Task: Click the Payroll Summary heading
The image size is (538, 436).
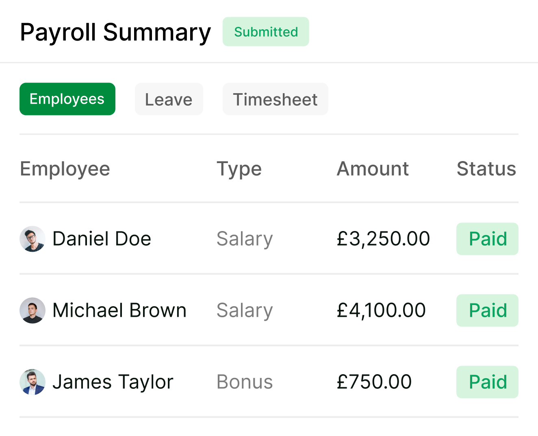Action: point(115,33)
